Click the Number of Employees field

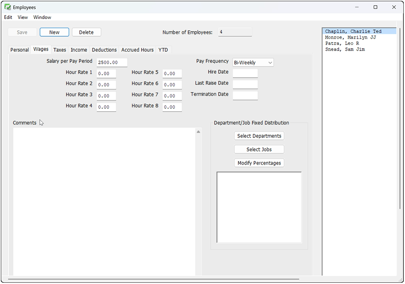pos(235,32)
